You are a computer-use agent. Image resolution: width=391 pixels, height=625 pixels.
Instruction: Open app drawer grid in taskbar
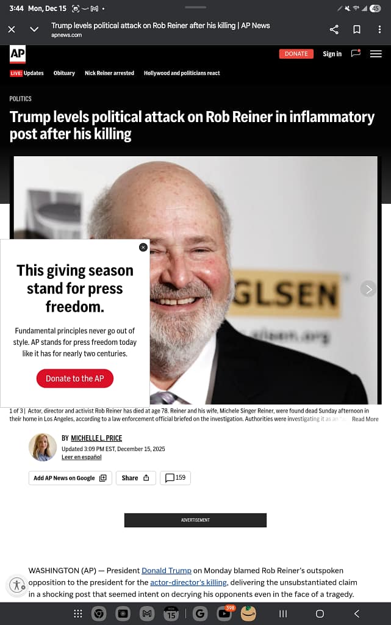(78, 613)
